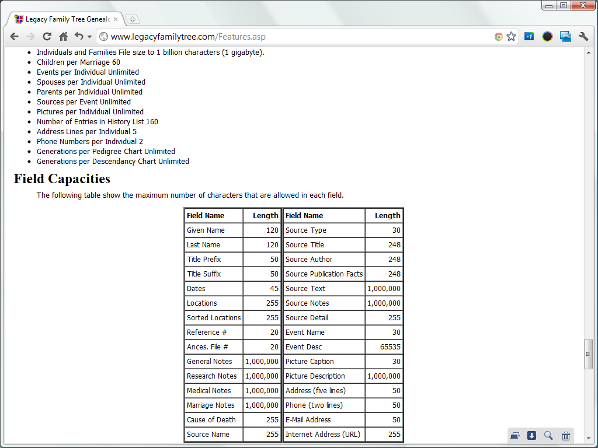Click the 'Event Desc' table cell
This screenshot has height=448, width=598.
(x=324, y=346)
